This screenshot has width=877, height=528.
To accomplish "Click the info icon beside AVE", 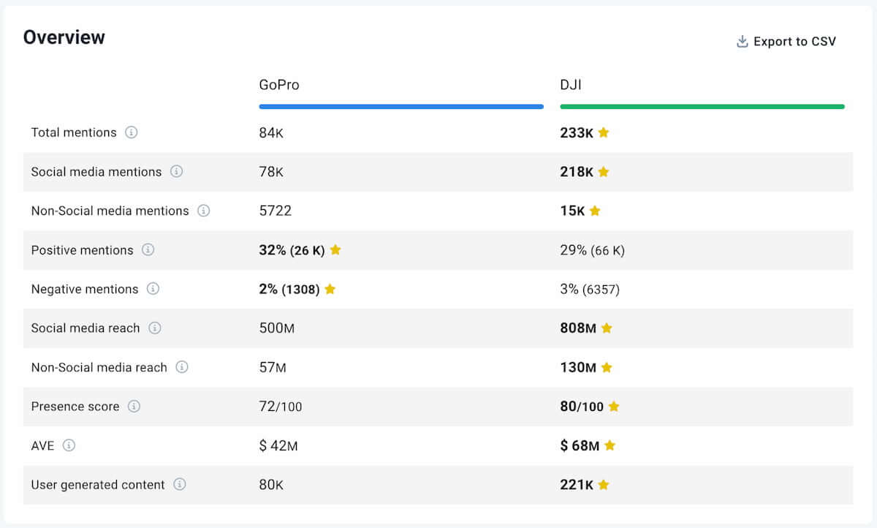I will point(69,445).
